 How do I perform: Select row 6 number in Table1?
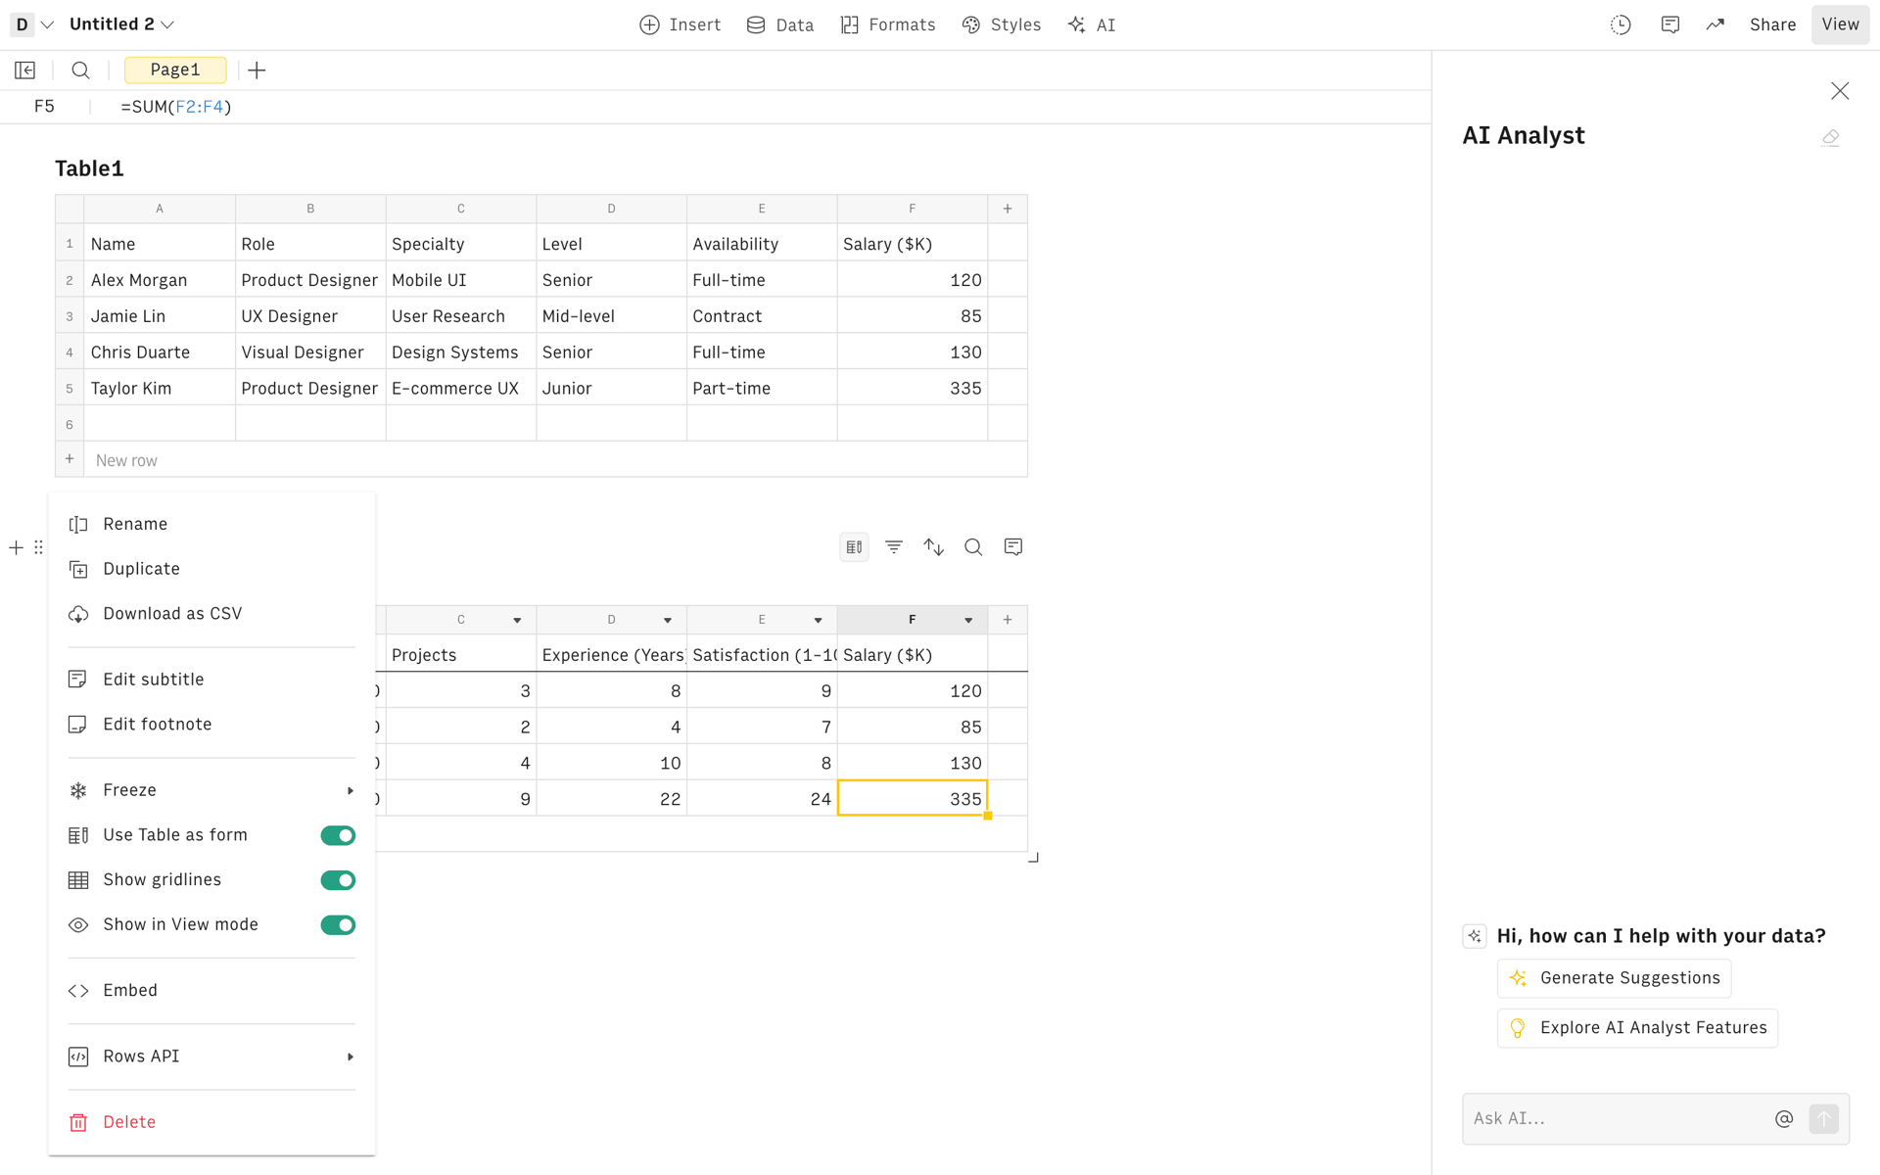tap(70, 424)
